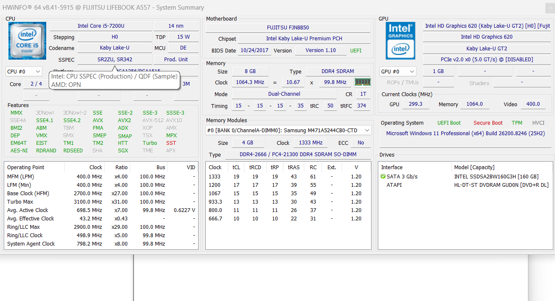Click the Intel Kaby Lake-U Premium PCH chipset
The image size is (555, 301).
click(304, 39)
